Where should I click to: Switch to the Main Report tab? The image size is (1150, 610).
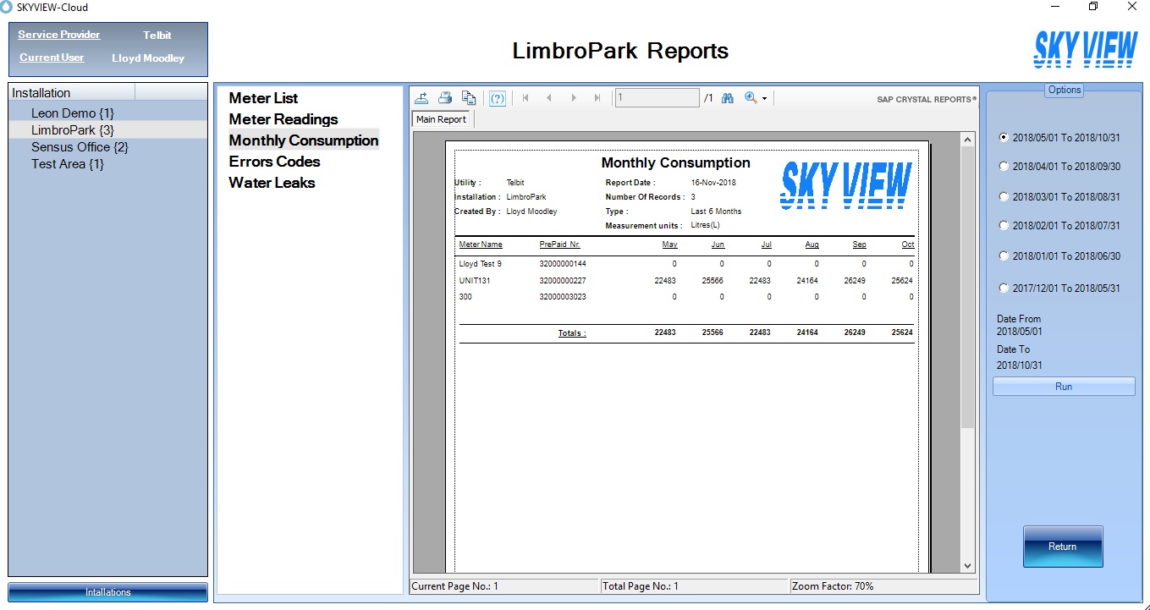coord(441,119)
